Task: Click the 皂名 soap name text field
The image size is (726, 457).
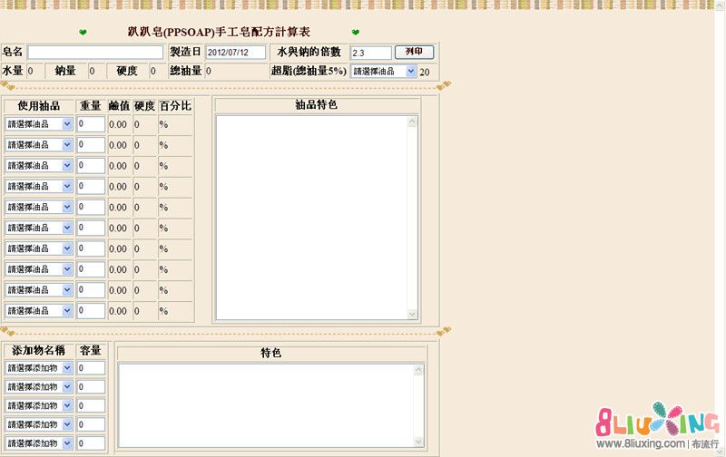Action: click(95, 53)
